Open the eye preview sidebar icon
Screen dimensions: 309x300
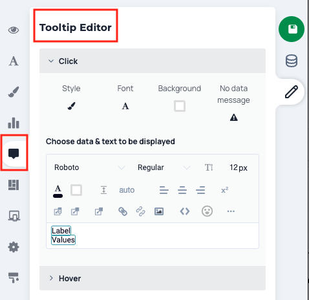(14, 30)
